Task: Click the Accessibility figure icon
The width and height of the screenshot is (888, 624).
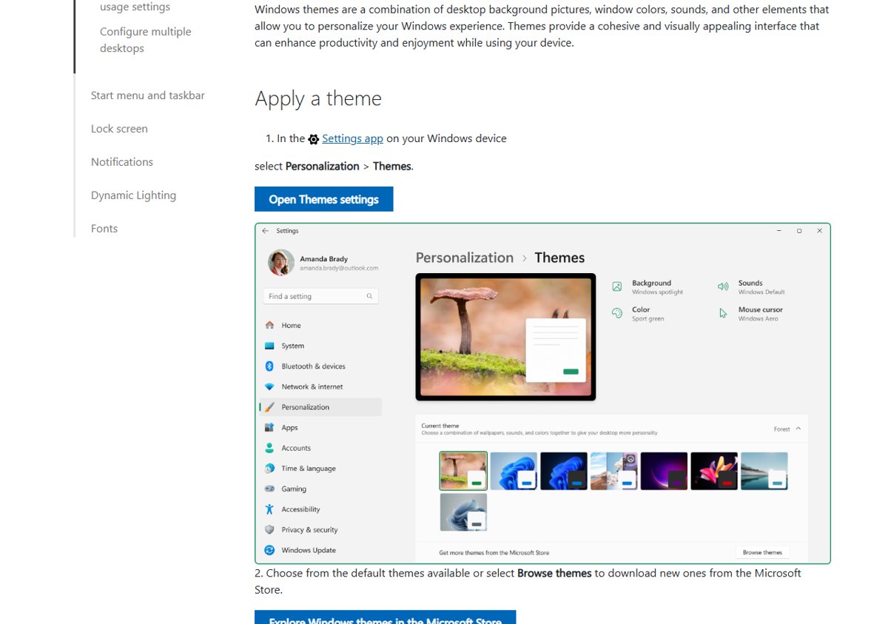Action: 269,509
